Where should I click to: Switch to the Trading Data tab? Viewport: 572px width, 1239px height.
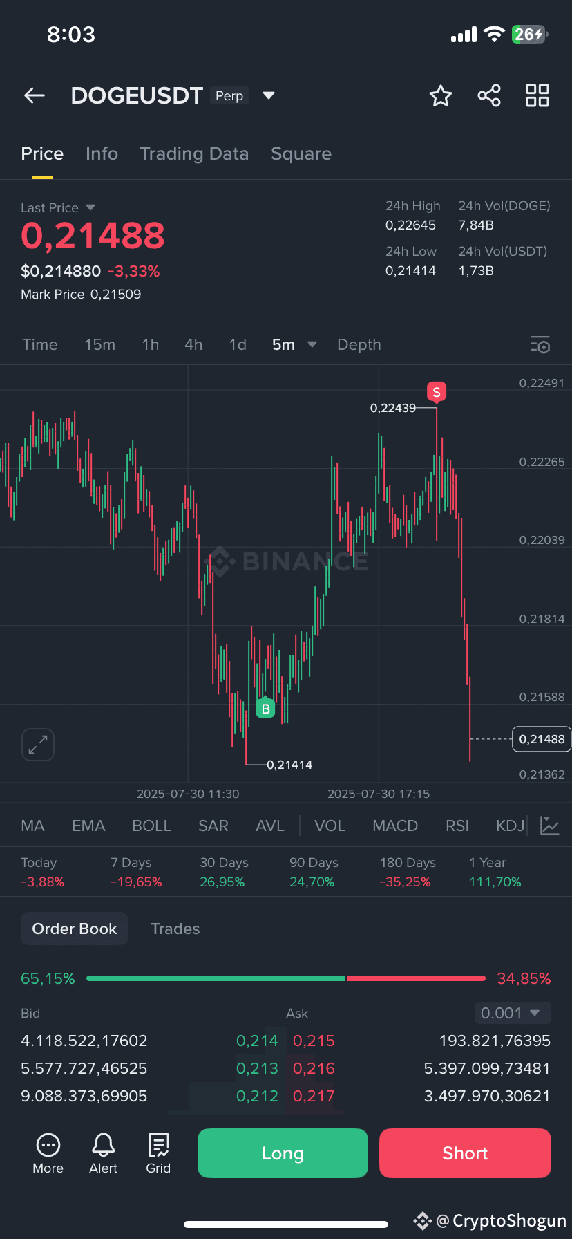194,153
